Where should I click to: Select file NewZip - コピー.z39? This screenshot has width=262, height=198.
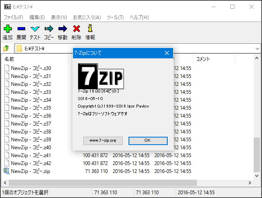[31, 140]
